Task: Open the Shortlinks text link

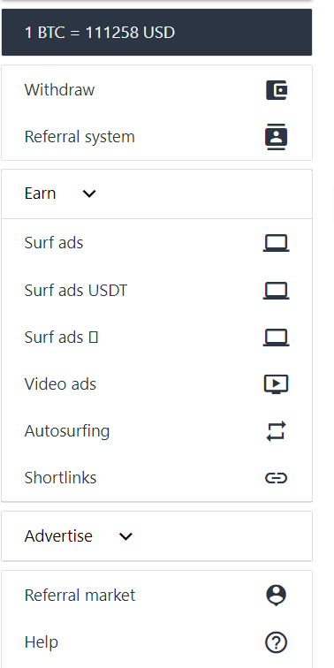Action: pos(60,478)
